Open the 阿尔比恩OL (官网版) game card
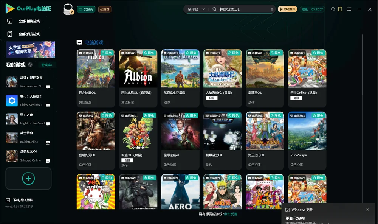The height and width of the screenshot is (224, 378). coord(138,78)
